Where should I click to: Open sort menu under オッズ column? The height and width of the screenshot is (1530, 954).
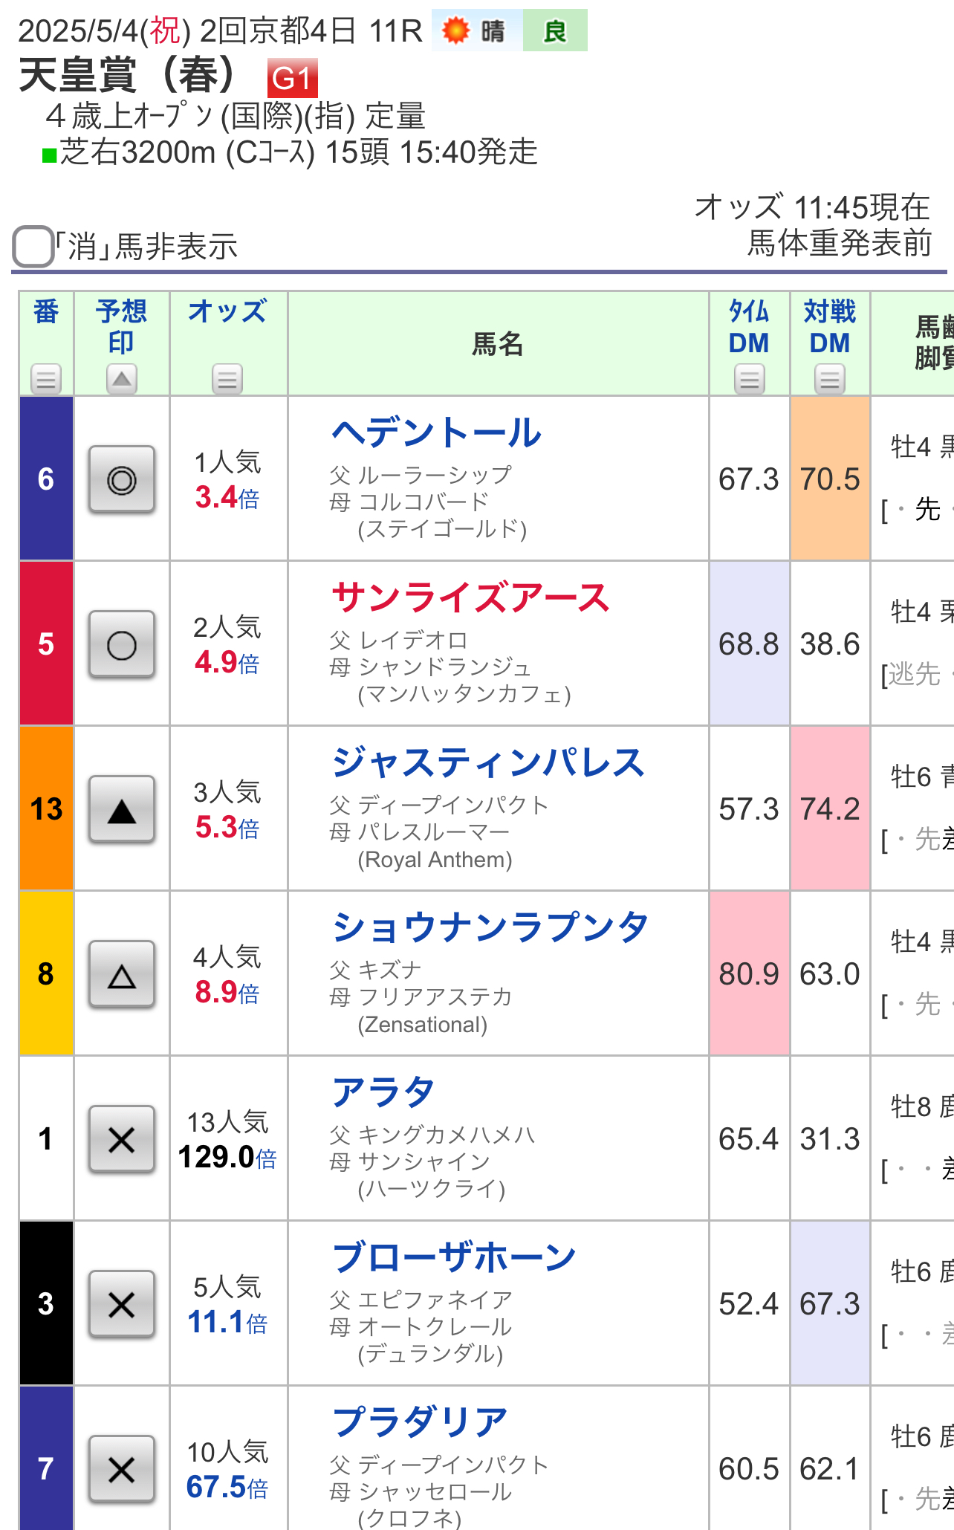[x=227, y=379]
